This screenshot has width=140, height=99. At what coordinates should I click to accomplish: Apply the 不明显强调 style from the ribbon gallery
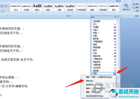point(81,8)
